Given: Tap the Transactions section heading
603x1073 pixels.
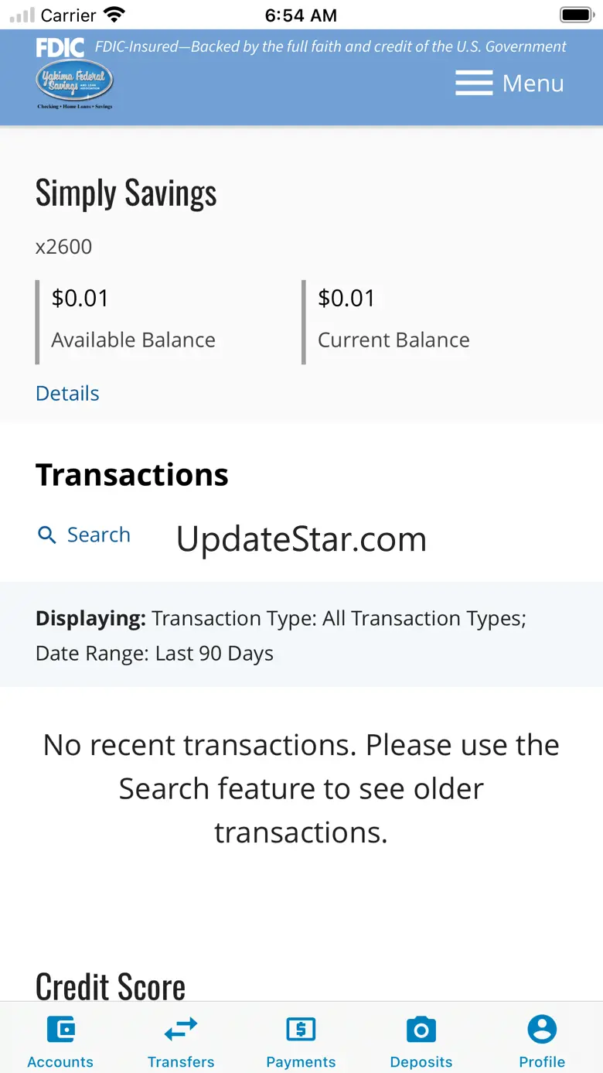Looking at the screenshot, I should click(132, 474).
